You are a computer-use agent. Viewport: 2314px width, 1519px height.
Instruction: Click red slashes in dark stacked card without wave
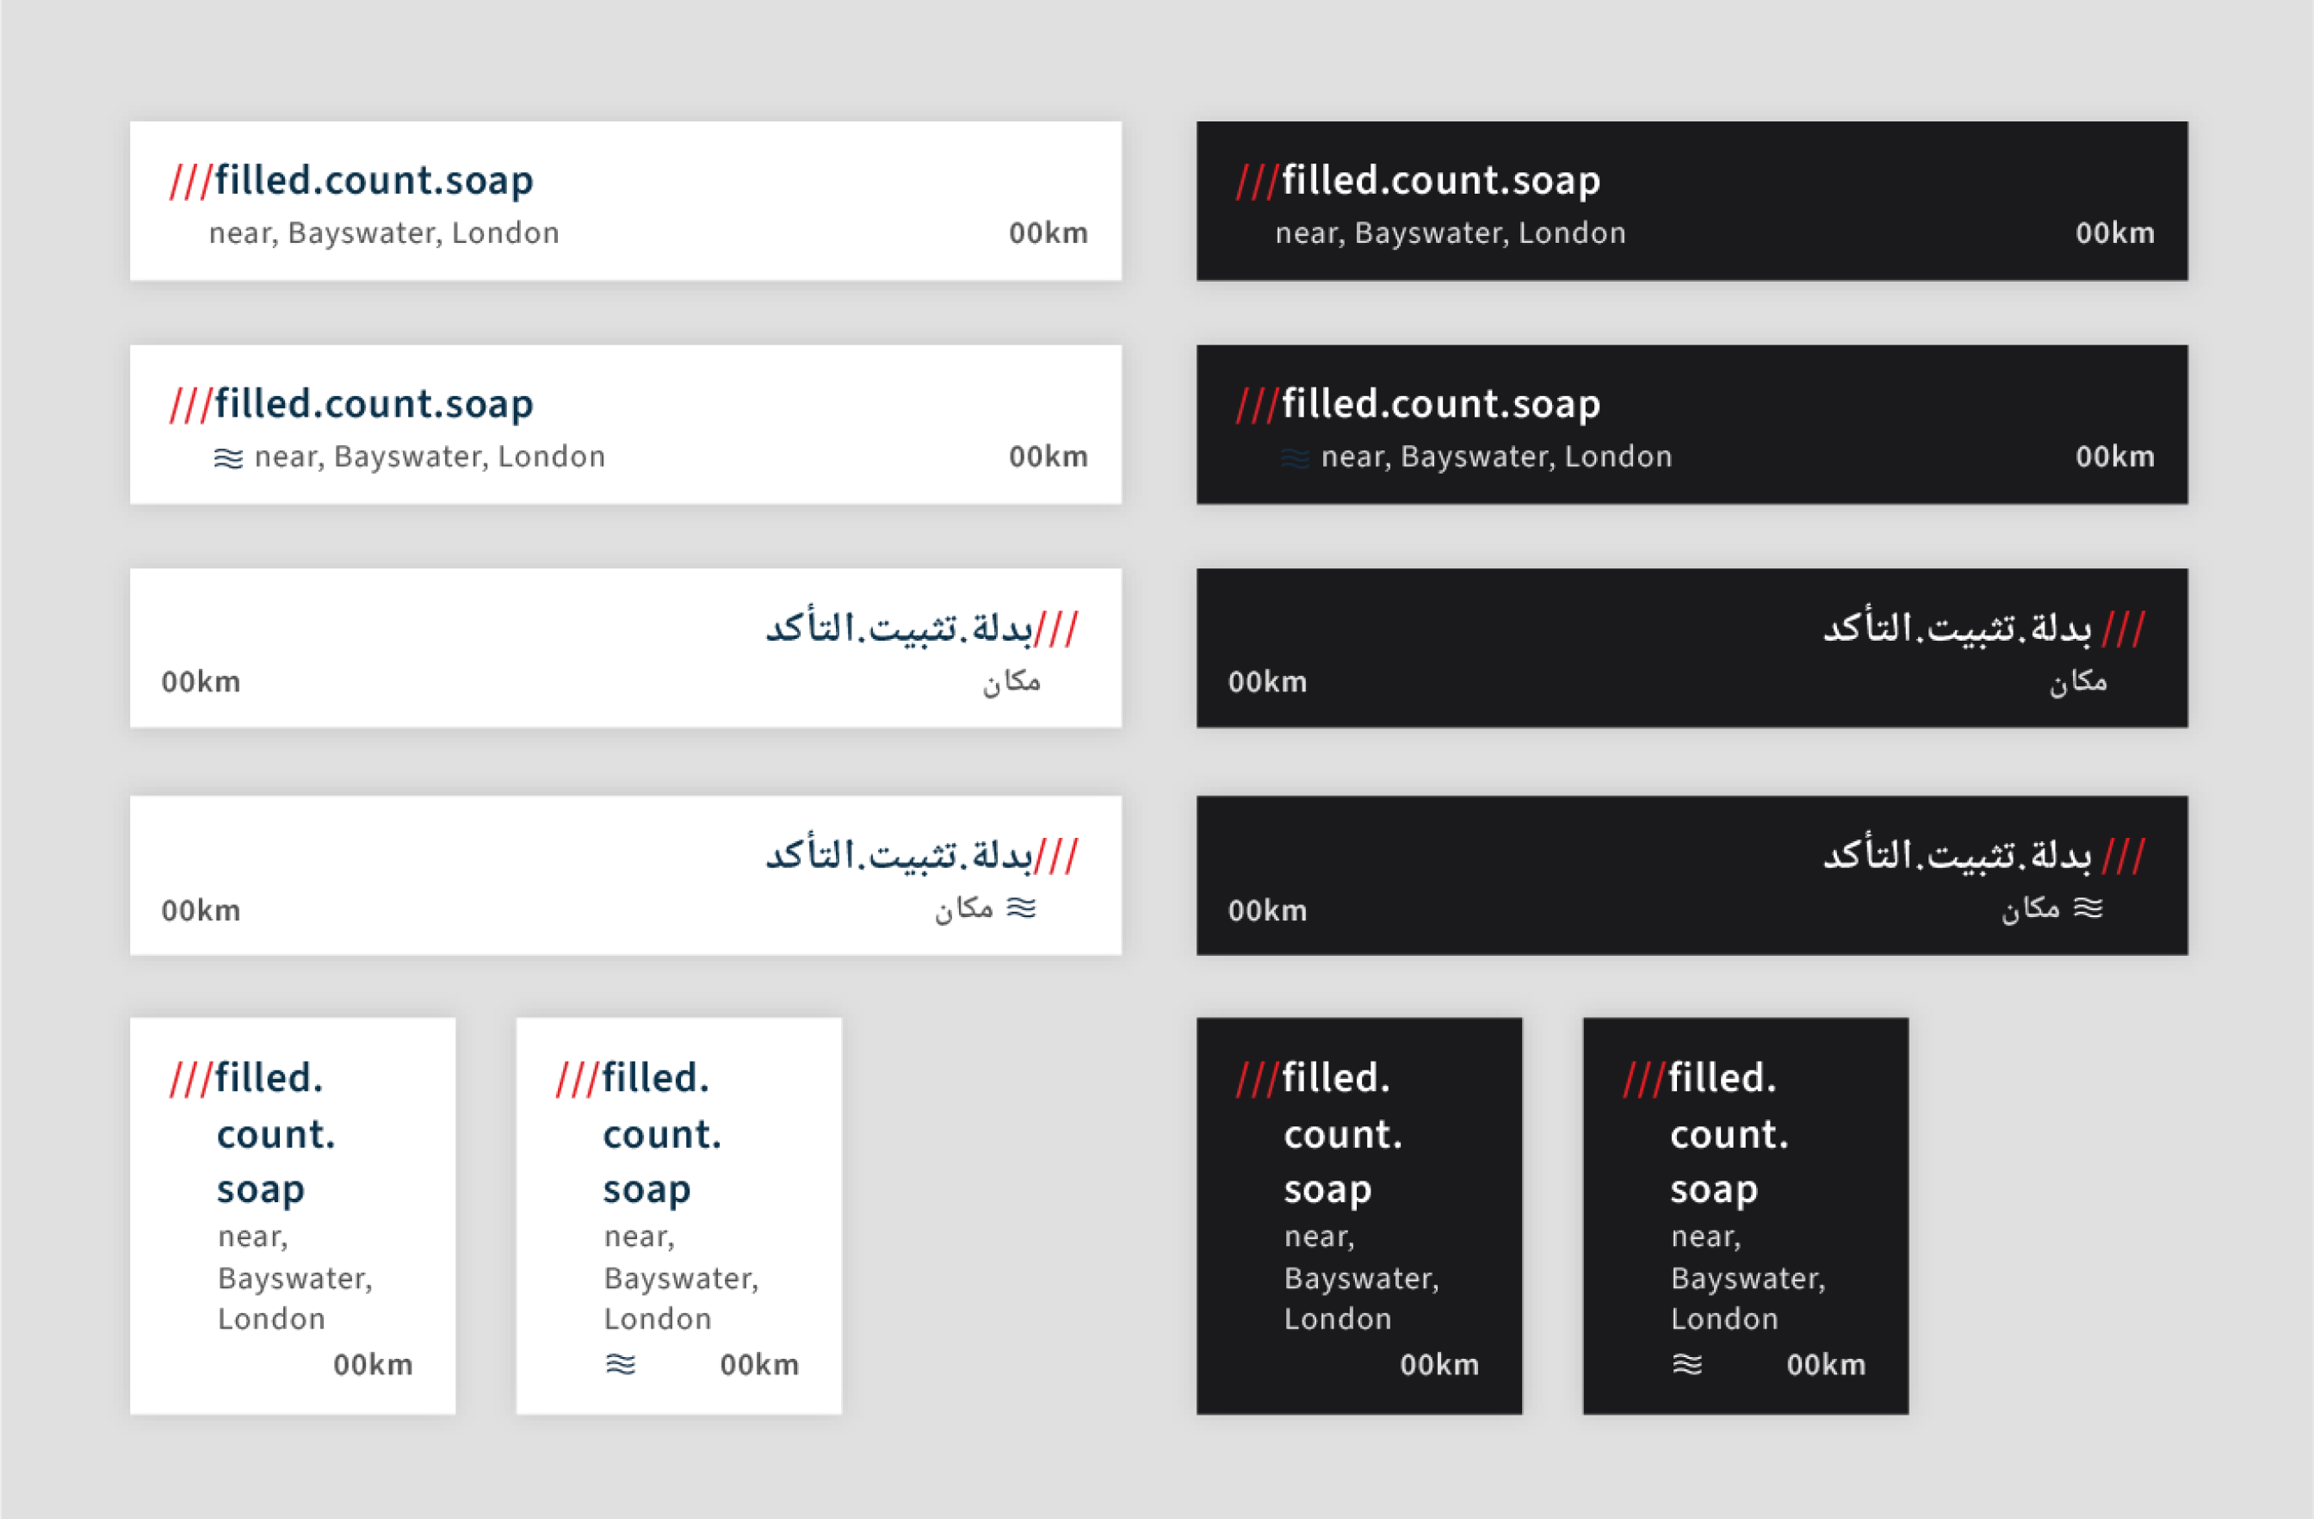click(1257, 1078)
